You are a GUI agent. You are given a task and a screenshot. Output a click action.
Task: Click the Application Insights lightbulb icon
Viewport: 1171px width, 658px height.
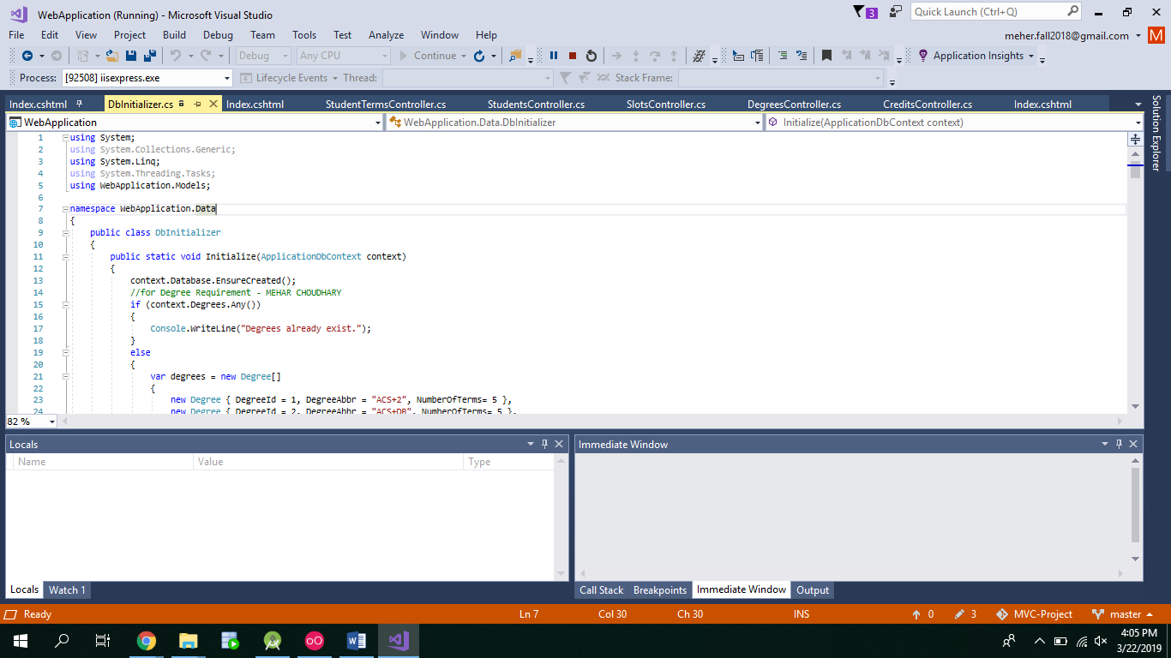923,56
